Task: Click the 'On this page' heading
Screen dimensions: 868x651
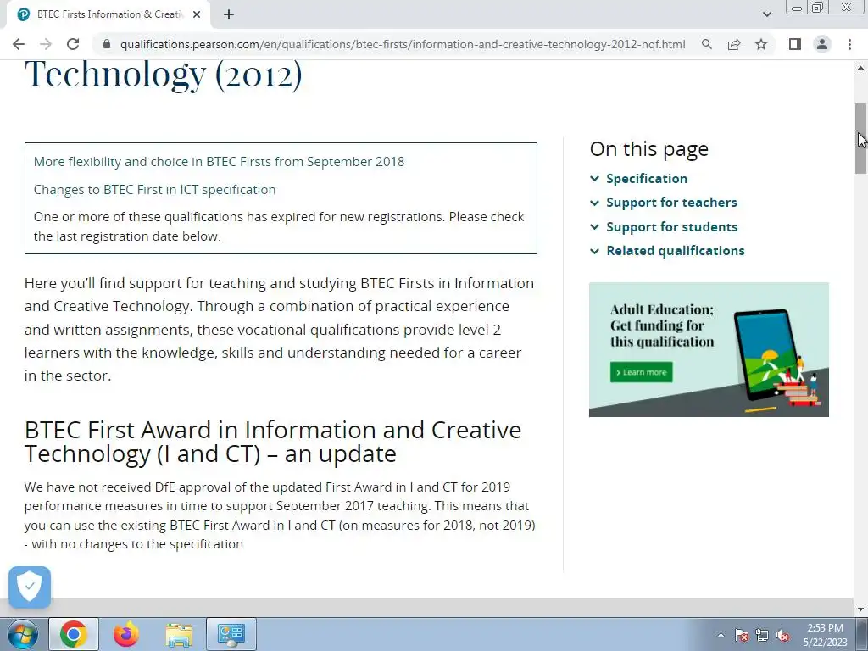Action: 648,149
